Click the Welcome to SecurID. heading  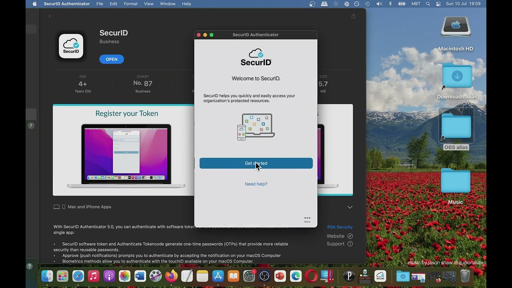[x=256, y=78]
